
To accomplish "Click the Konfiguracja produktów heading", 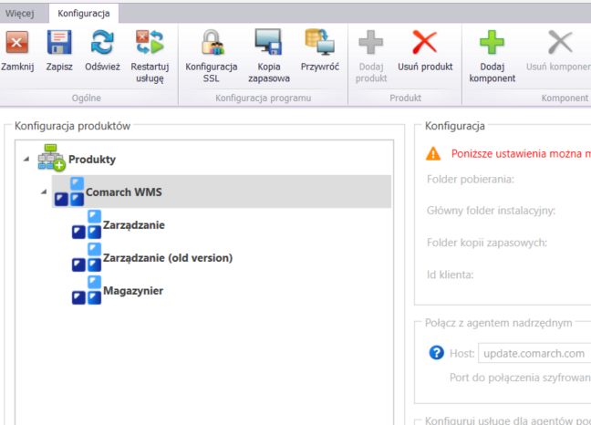I will (x=72, y=126).
